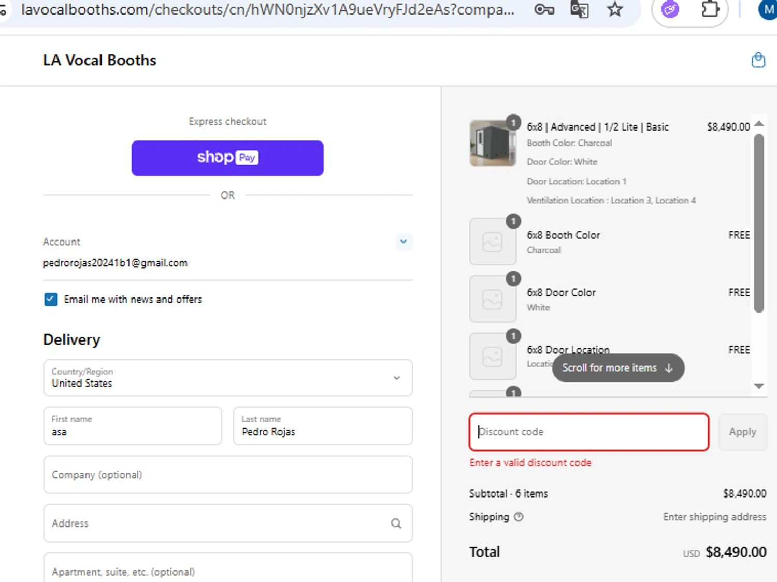Click the order summary scrollbar thumb
The height and width of the screenshot is (582, 777).
759,223
